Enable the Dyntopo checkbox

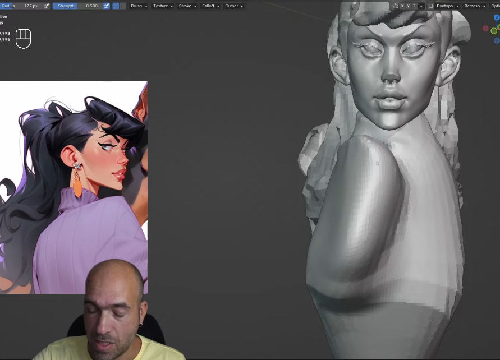tap(430, 6)
